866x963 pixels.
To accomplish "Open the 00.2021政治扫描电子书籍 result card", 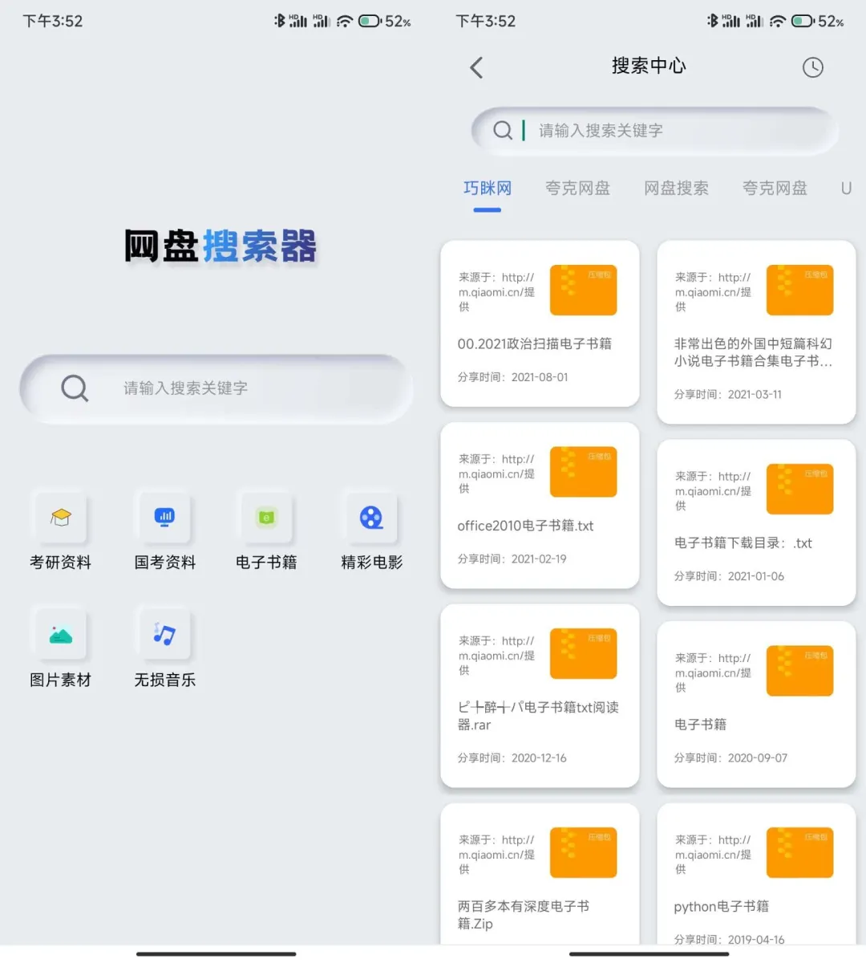I will click(x=539, y=325).
